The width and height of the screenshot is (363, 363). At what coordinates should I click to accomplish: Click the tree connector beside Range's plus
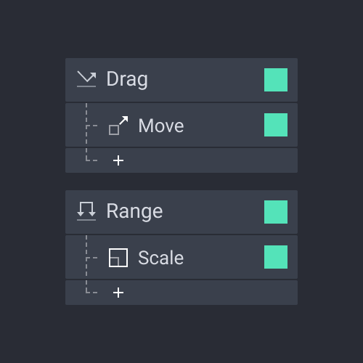pyautogui.click(x=91, y=287)
